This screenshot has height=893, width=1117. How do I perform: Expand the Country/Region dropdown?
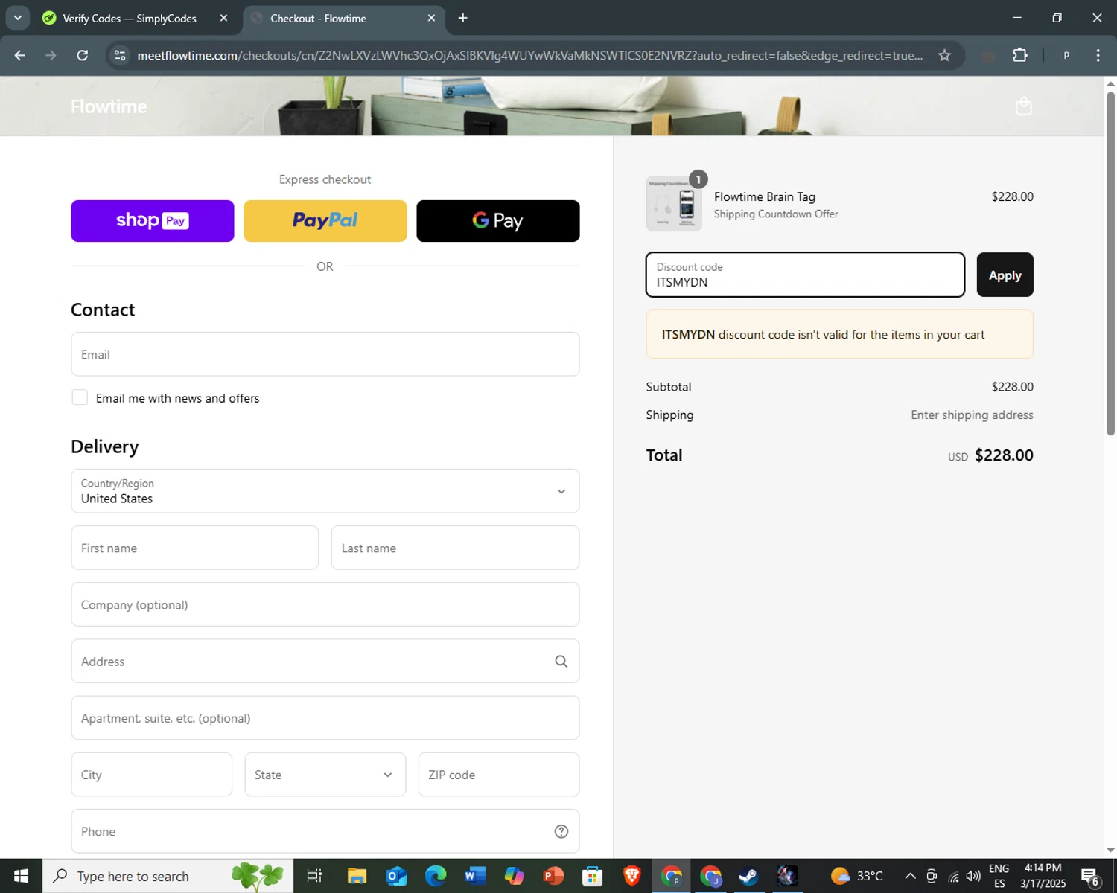pyautogui.click(x=325, y=491)
